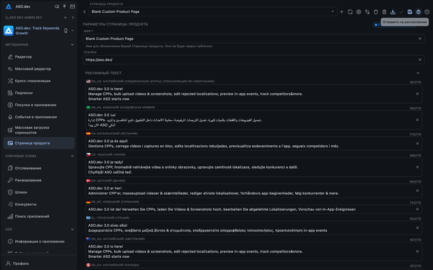Viewport: 433px width, 270px height.
Task: Select the auto-translate icon in the toolbar
Action: [x=367, y=12]
